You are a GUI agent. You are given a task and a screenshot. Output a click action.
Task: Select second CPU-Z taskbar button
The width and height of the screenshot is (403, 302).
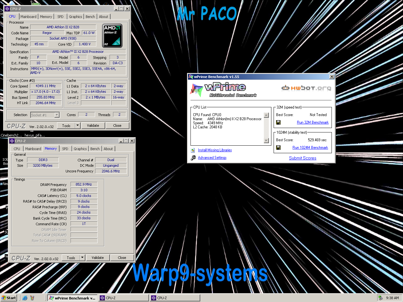(x=175, y=298)
